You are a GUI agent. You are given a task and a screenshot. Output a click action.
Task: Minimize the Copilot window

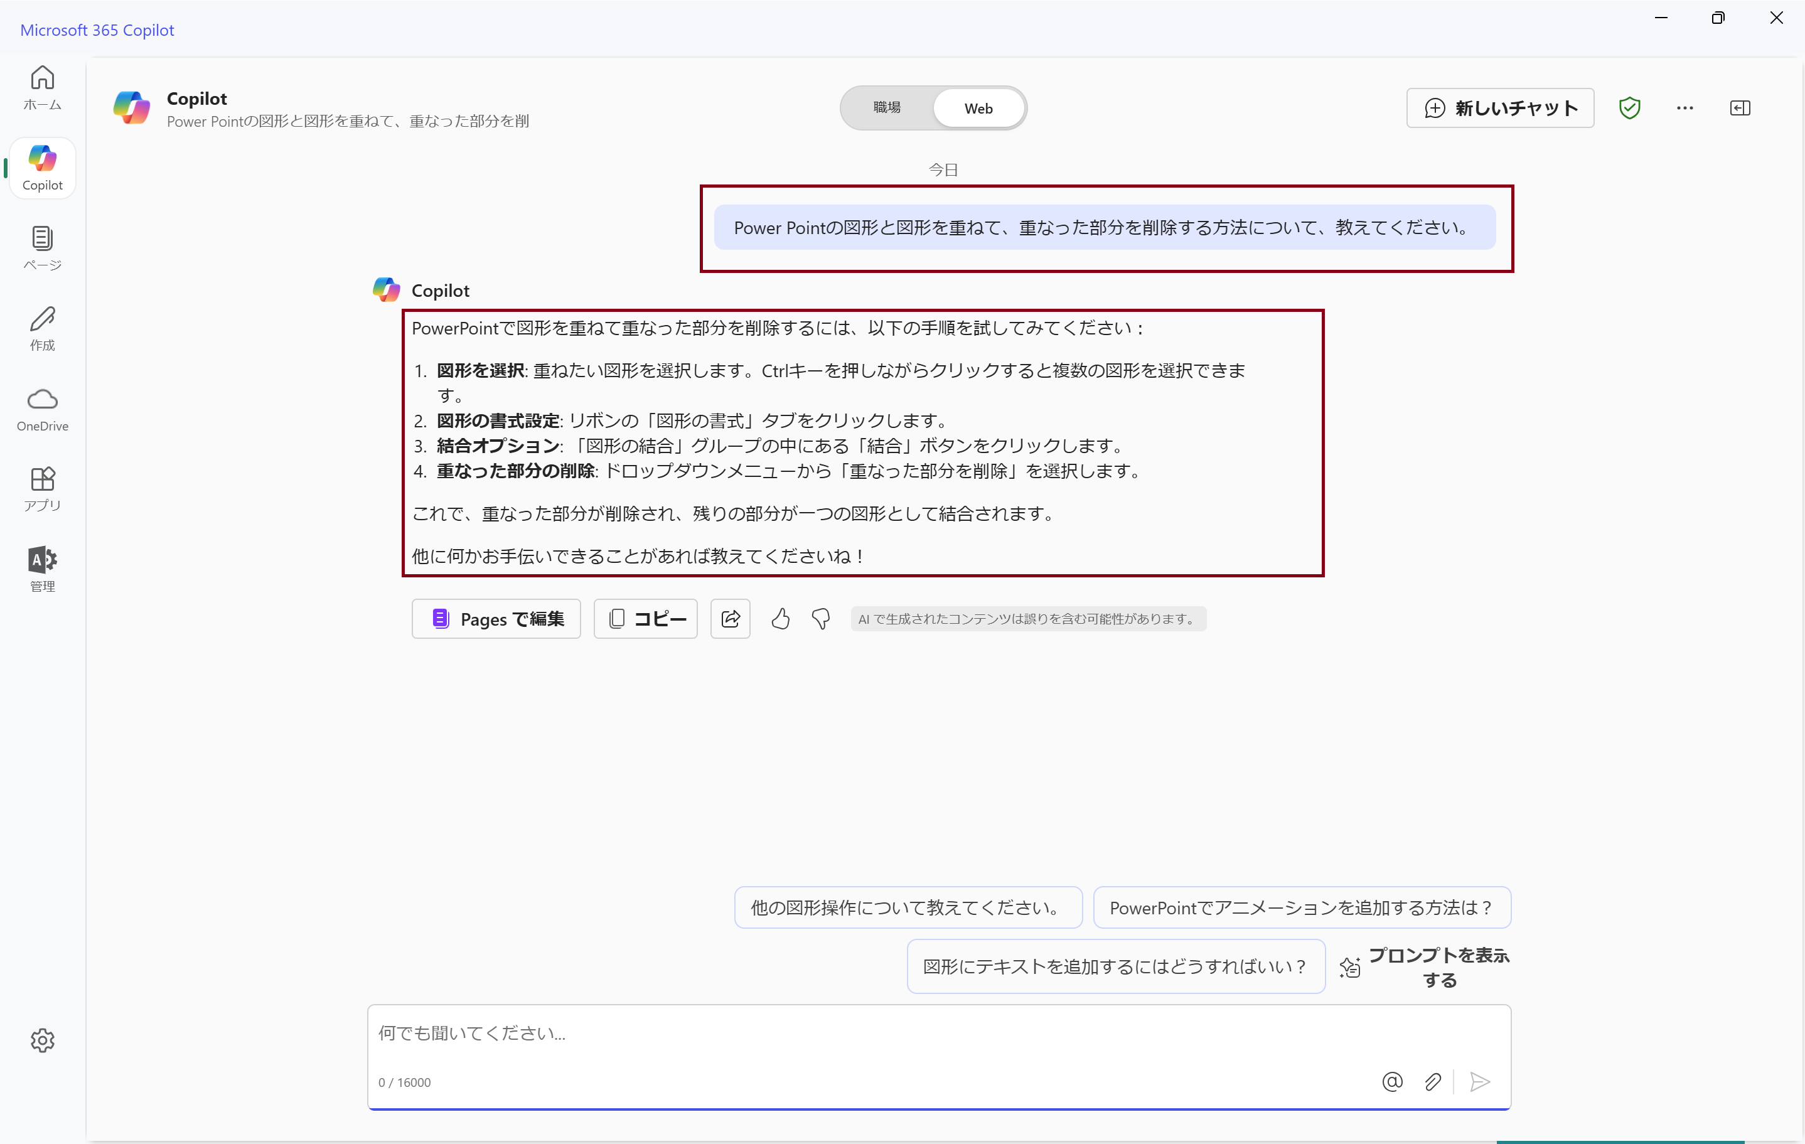(1661, 18)
